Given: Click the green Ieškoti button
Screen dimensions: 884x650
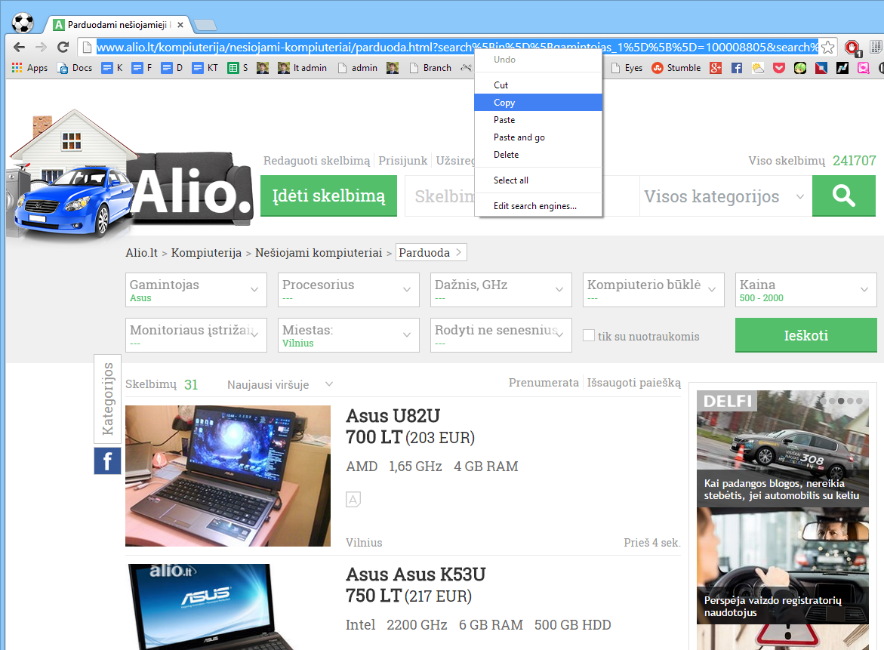Looking at the screenshot, I should 805,335.
